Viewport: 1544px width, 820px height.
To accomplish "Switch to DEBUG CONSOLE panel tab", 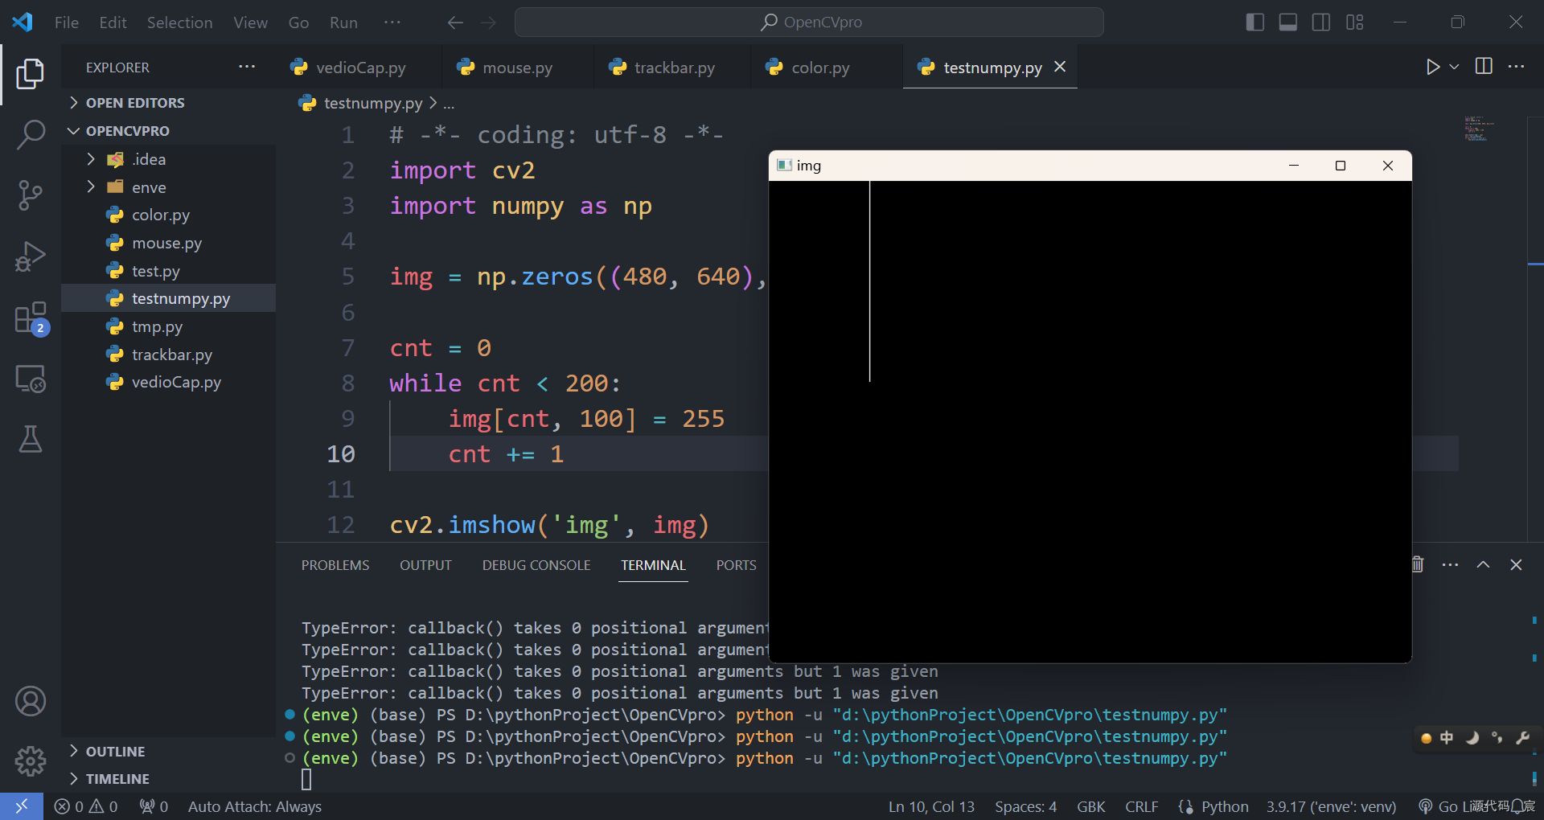I will 536,565.
